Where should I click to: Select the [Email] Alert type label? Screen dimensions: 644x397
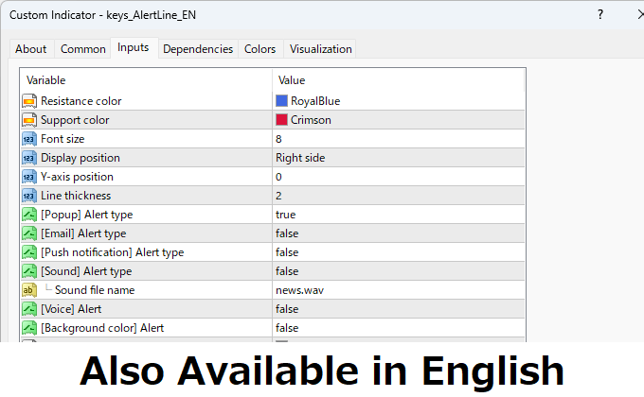(83, 233)
